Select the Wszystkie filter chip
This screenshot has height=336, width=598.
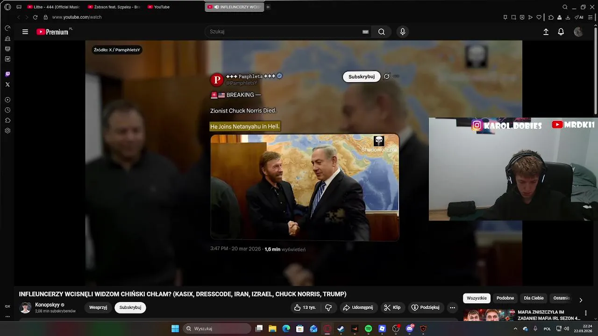click(x=477, y=298)
